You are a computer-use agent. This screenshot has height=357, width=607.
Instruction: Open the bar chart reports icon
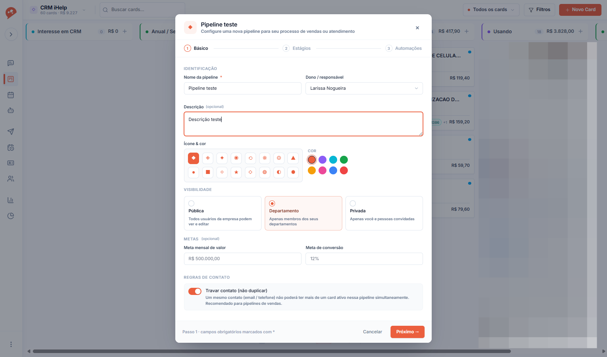click(x=11, y=200)
